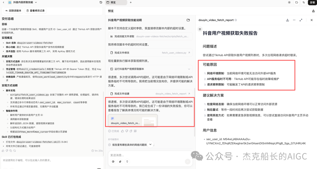Toggle light theme sun icon

click(289, 2)
